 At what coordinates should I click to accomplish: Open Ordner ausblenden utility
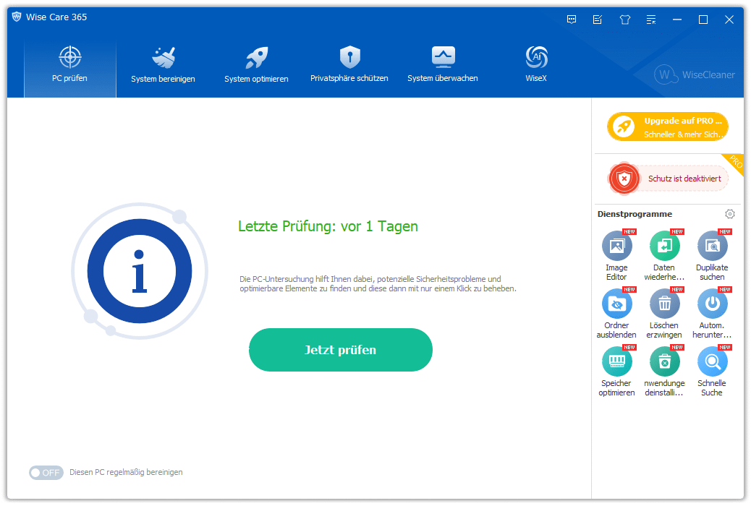pyautogui.click(x=617, y=314)
